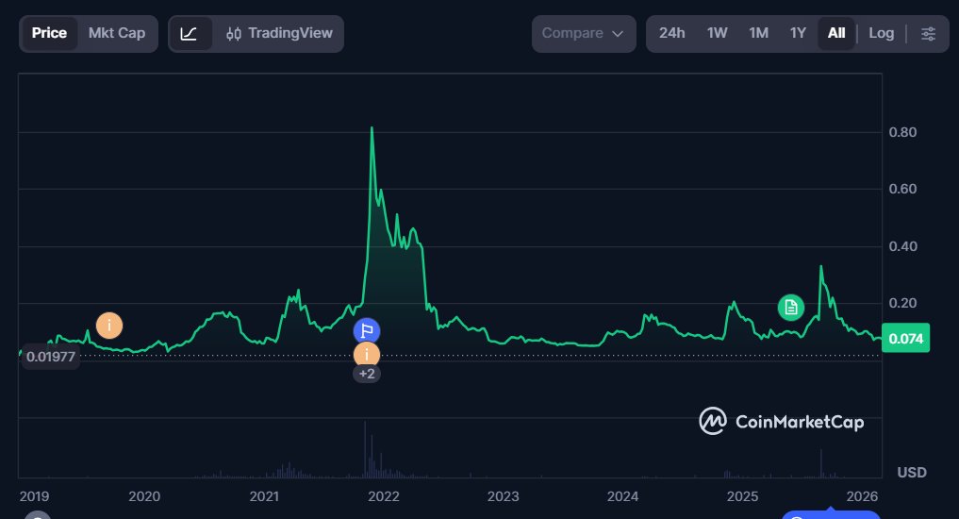This screenshot has height=519, width=959.
Task: Expand the +2 clustered events badge
Action: click(367, 374)
